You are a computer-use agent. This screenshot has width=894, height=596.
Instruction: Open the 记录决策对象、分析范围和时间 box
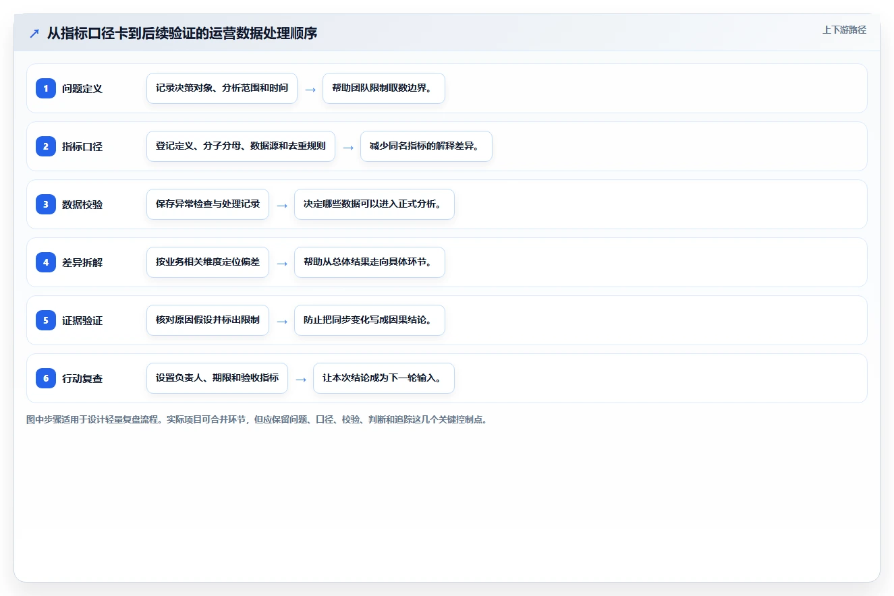[222, 88]
